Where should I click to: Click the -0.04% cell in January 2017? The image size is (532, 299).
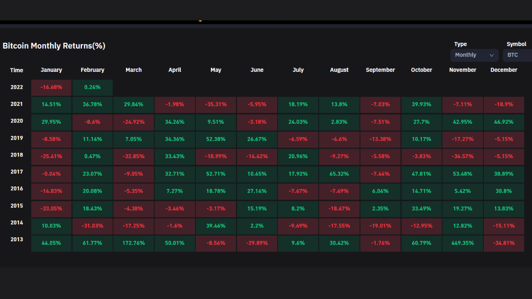pyautogui.click(x=52, y=174)
